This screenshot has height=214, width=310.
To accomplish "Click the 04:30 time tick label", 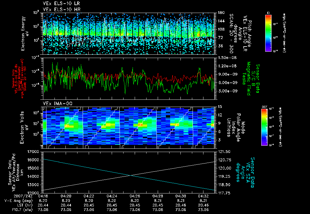I will (181, 196).
